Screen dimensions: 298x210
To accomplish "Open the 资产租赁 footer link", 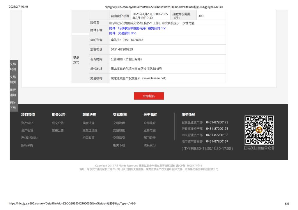I will (x=27, y=130).
